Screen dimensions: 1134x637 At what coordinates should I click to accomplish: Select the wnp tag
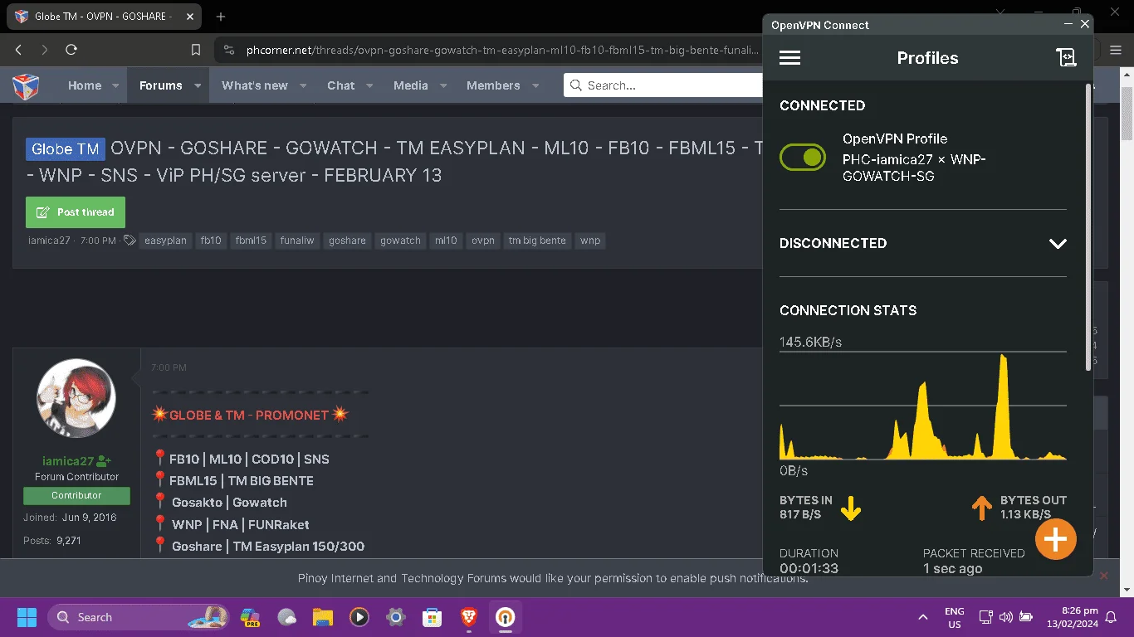point(590,241)
